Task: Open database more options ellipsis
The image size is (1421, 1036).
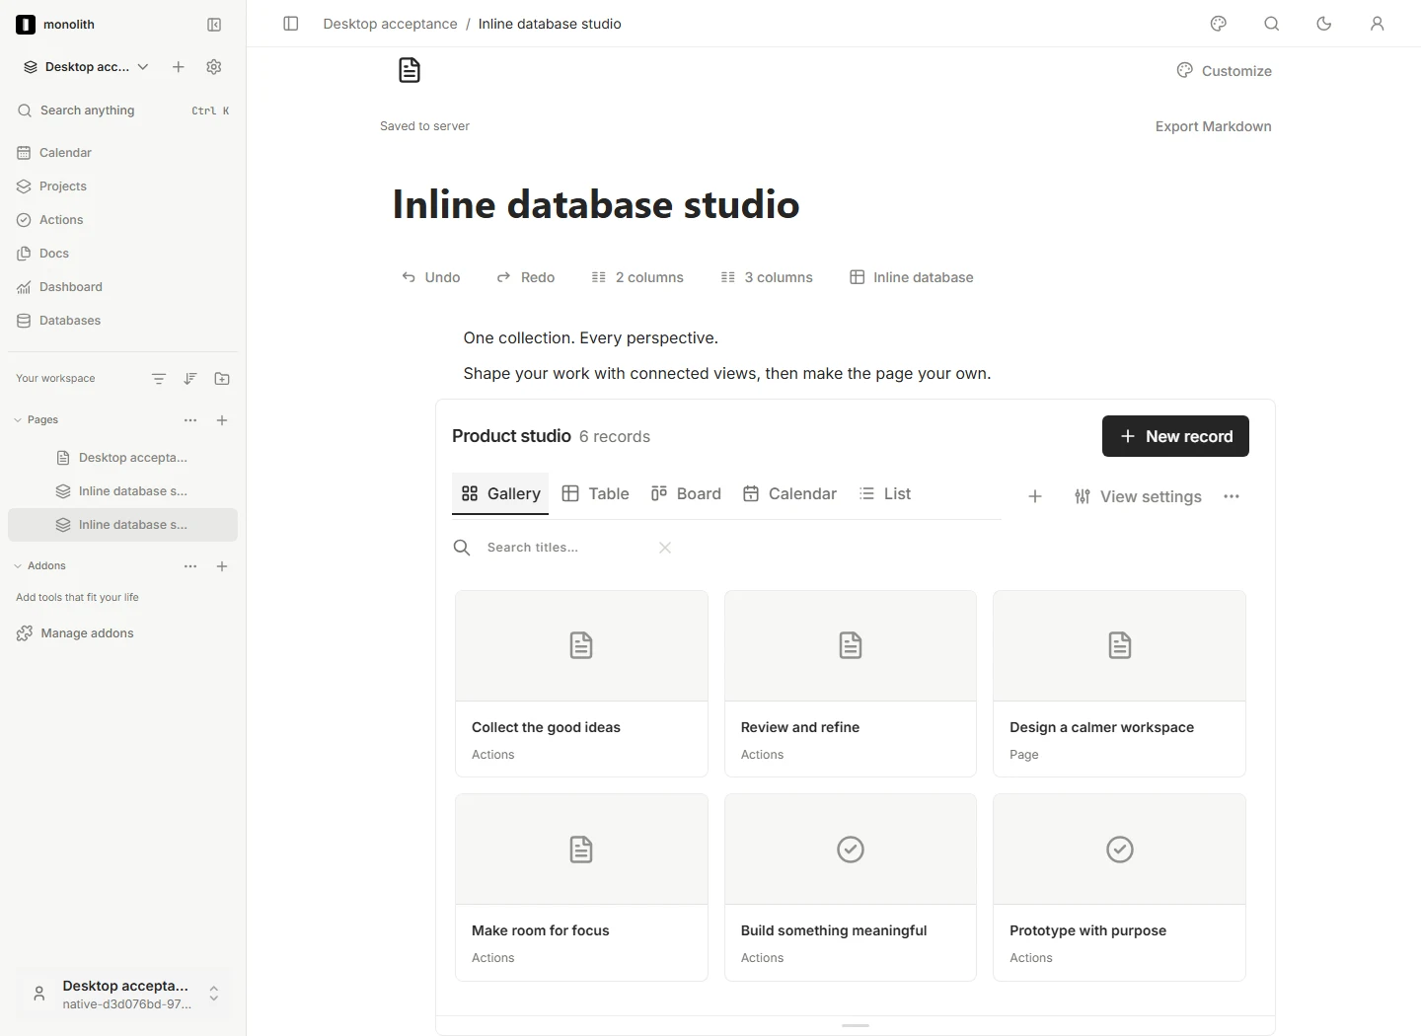Action: point(1232,496)
